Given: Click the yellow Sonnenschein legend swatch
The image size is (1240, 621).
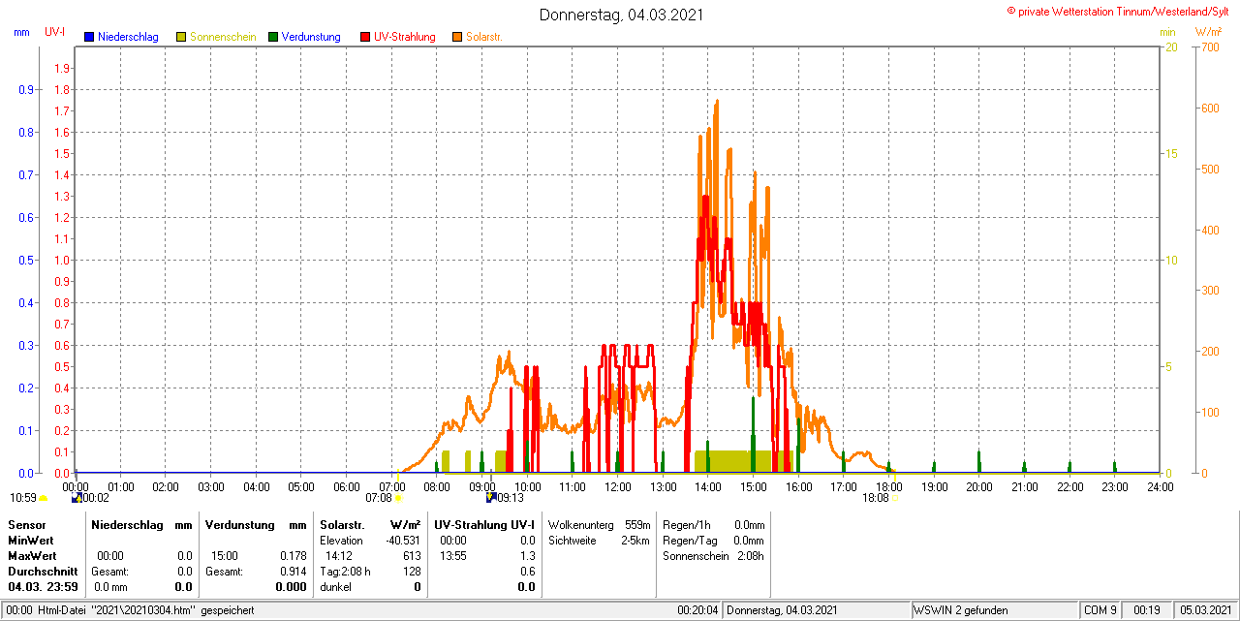Looking at the screenshot, I should coord(181,37).
